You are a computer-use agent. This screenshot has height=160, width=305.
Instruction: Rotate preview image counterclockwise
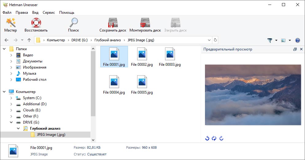207,138
